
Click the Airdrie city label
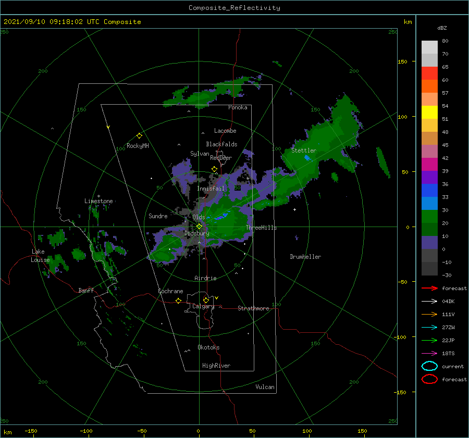(x=205, y=278)
